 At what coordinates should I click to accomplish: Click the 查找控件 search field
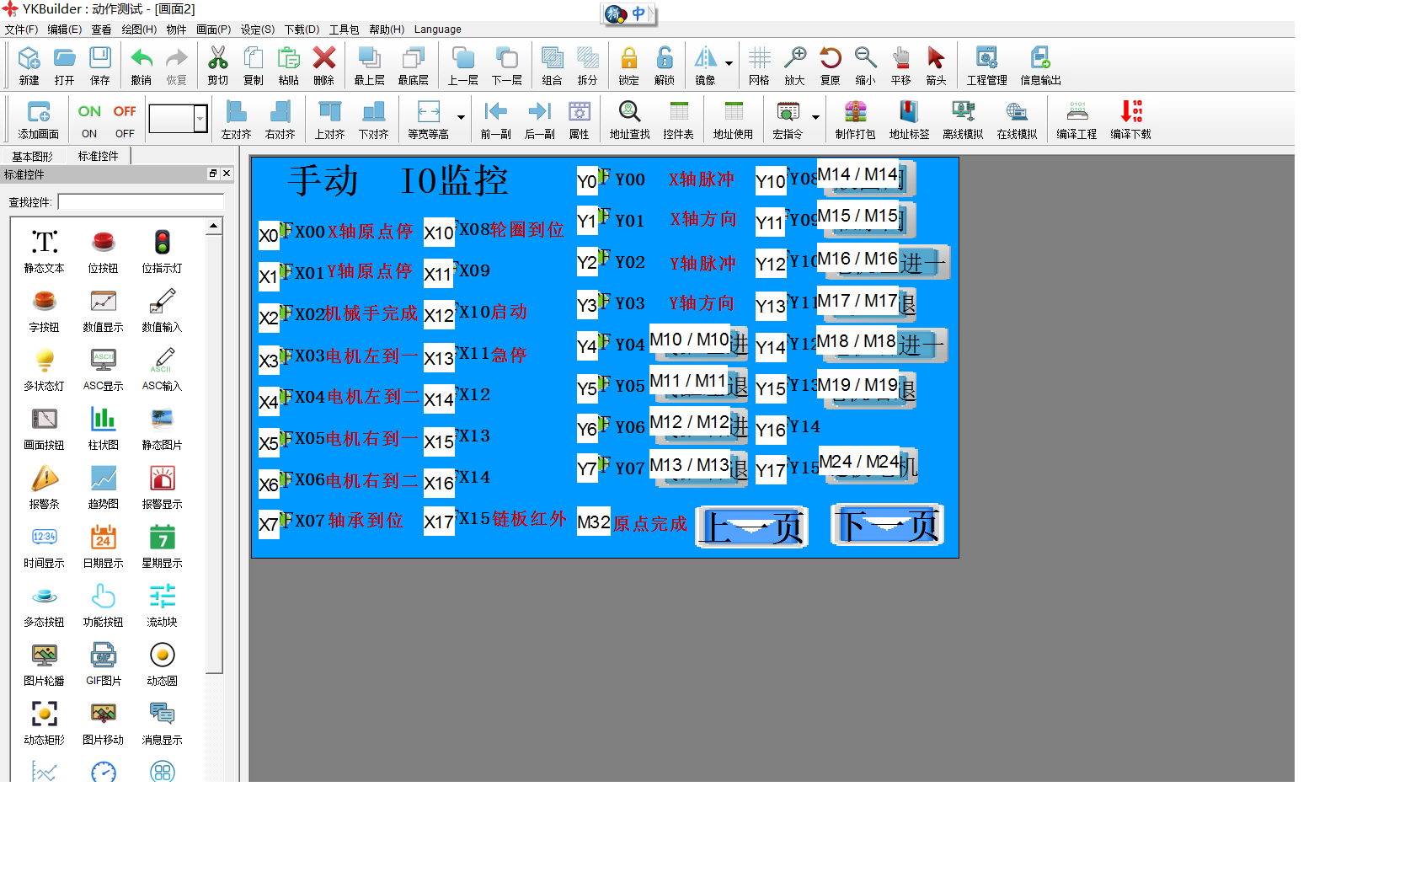[141, 202]
